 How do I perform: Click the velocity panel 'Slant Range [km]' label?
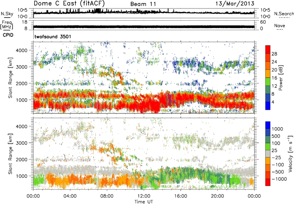pos(11,154)
